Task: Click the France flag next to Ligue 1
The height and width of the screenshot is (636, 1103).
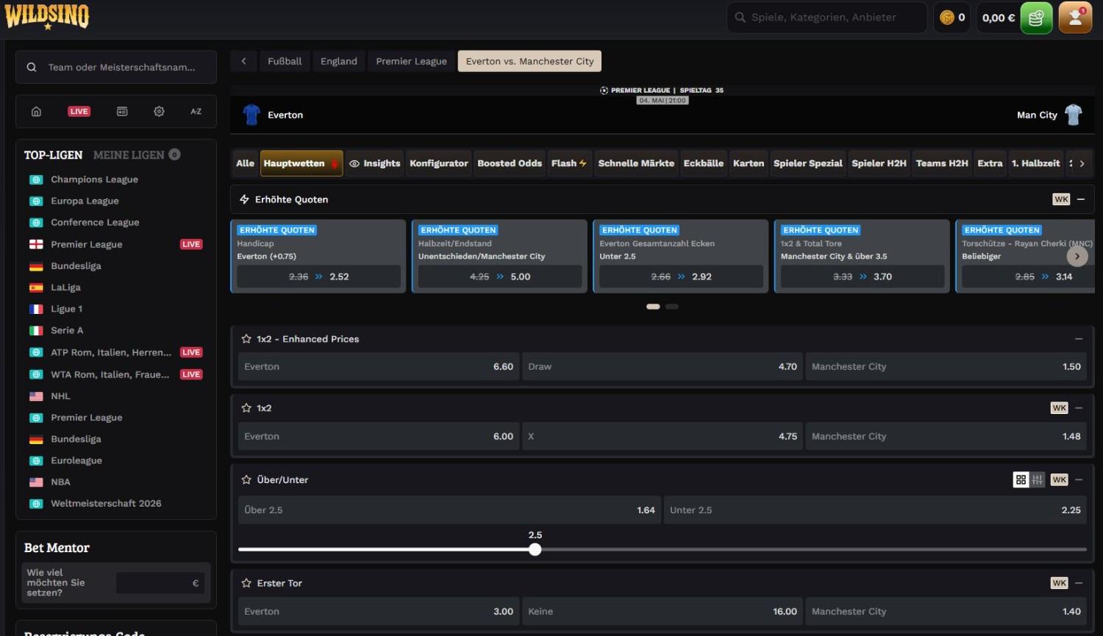Action: pos(36,310)
